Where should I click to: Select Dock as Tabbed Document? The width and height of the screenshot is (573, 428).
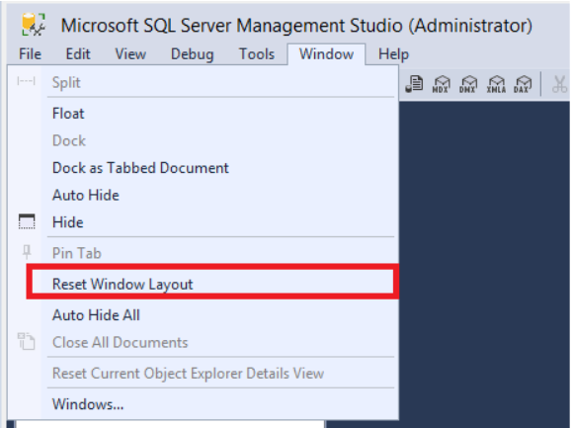point(140,168)
